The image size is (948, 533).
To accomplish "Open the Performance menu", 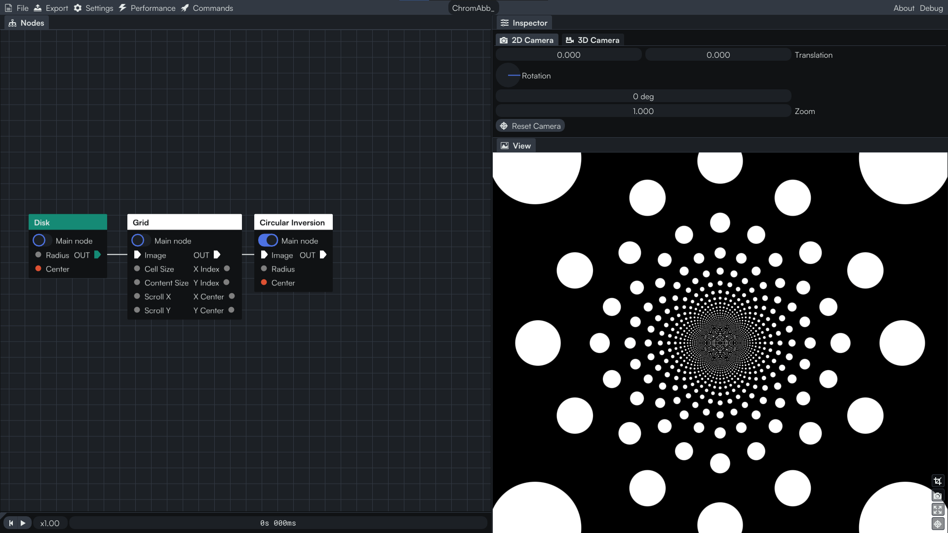I will (147, 8).
